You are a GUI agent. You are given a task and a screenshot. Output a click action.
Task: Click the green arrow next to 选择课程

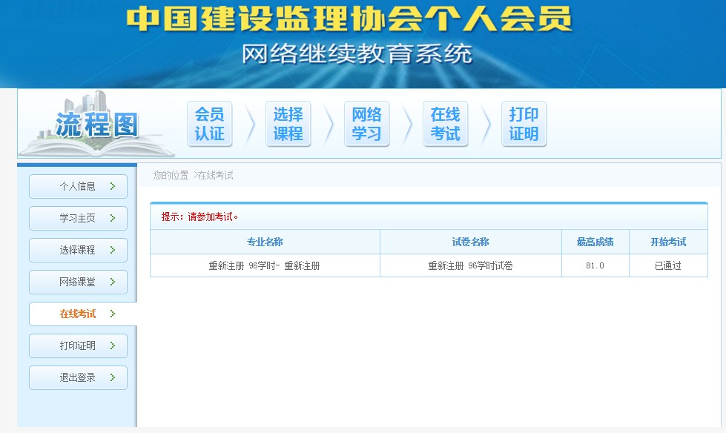click(x=112, y=250)
